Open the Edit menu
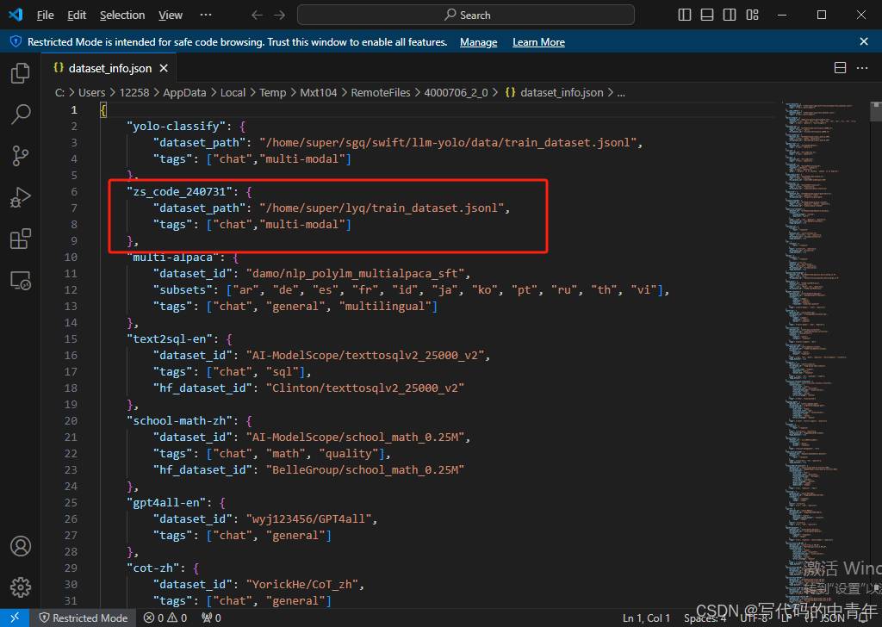The image size is (882, 627). [77, 16]
